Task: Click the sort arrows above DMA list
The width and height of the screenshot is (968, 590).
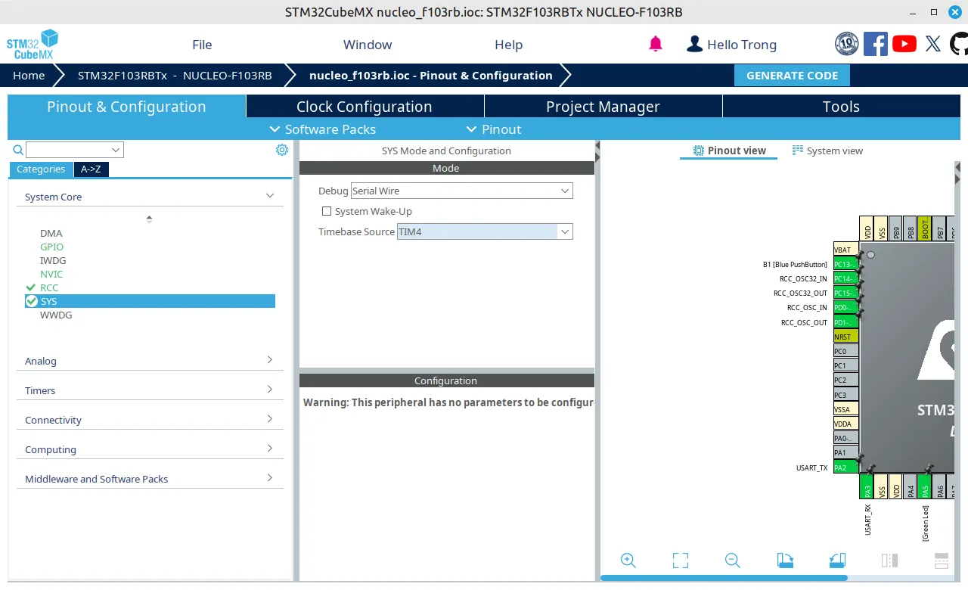Action: click(x=149, y=219)
